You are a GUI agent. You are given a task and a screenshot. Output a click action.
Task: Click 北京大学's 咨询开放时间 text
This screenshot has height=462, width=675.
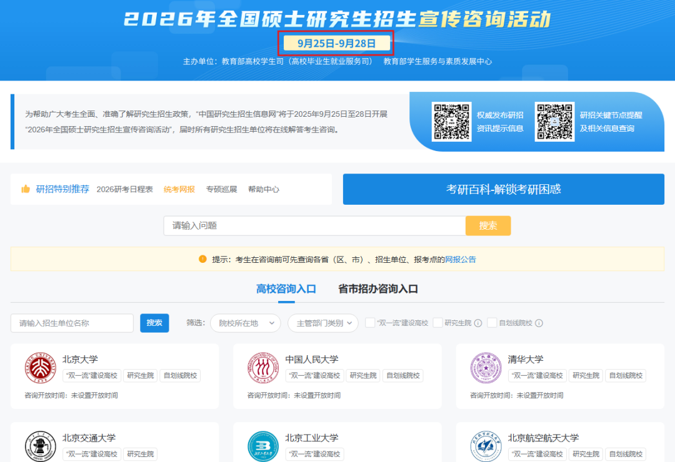point(71,395)
